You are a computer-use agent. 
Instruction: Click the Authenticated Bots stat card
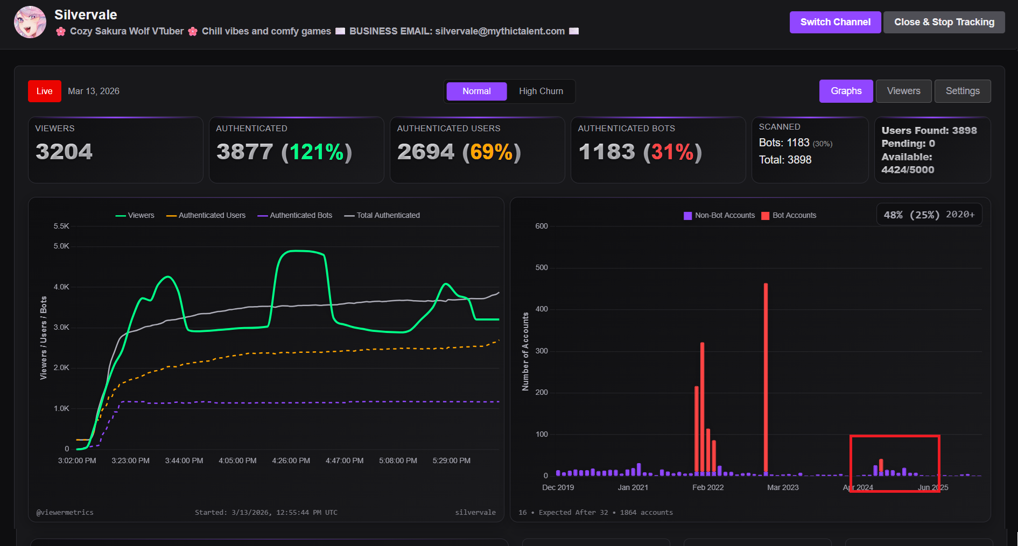658,150
